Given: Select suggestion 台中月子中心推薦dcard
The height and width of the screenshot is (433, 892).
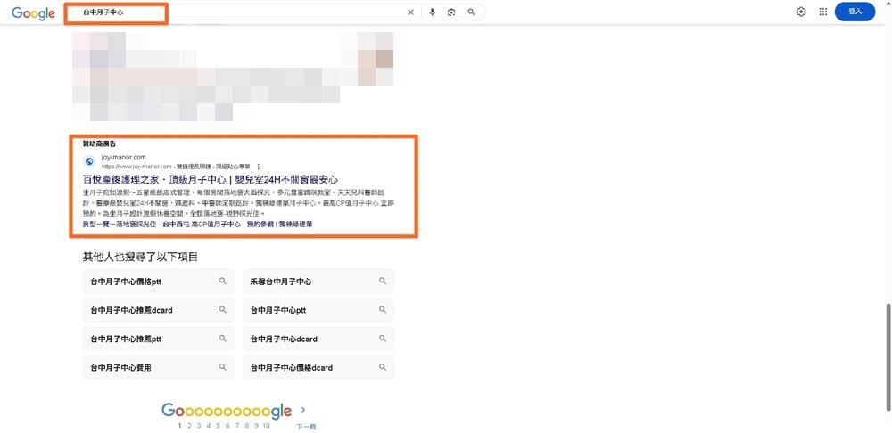Looking at the screenshot, I should tap(159, 310).
